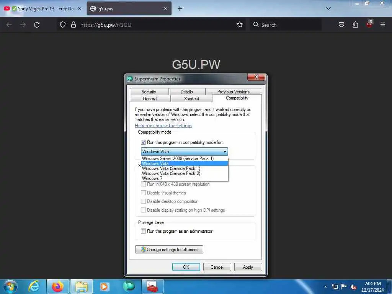Click the muted volume tray icon
The height and width of the screenshot is (294, 392).
pyautogui.click(x=353, y=287)
